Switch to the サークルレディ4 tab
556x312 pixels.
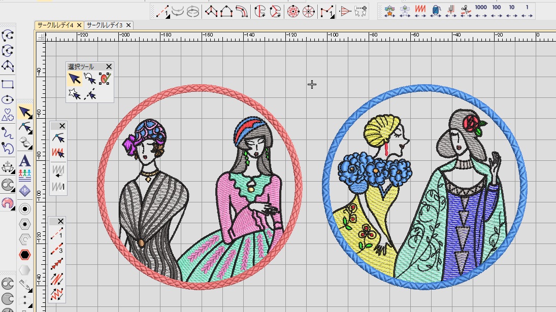(55, 25)
